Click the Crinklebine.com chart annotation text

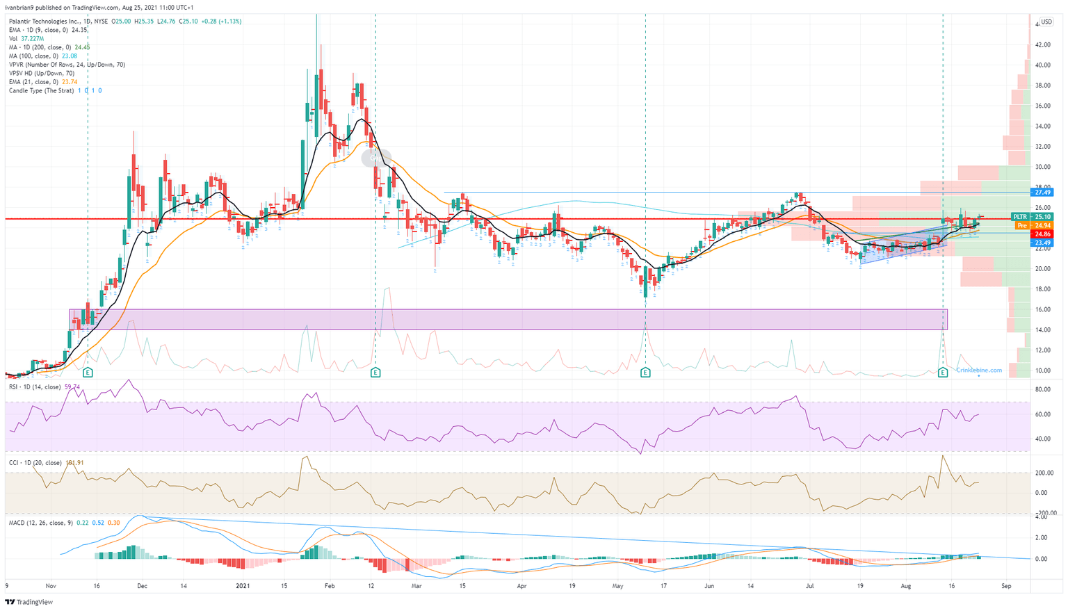point(979,370)
